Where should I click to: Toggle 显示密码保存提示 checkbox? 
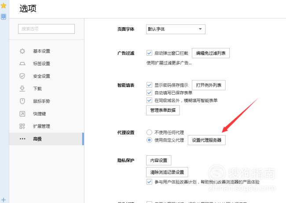coord(149,85)
